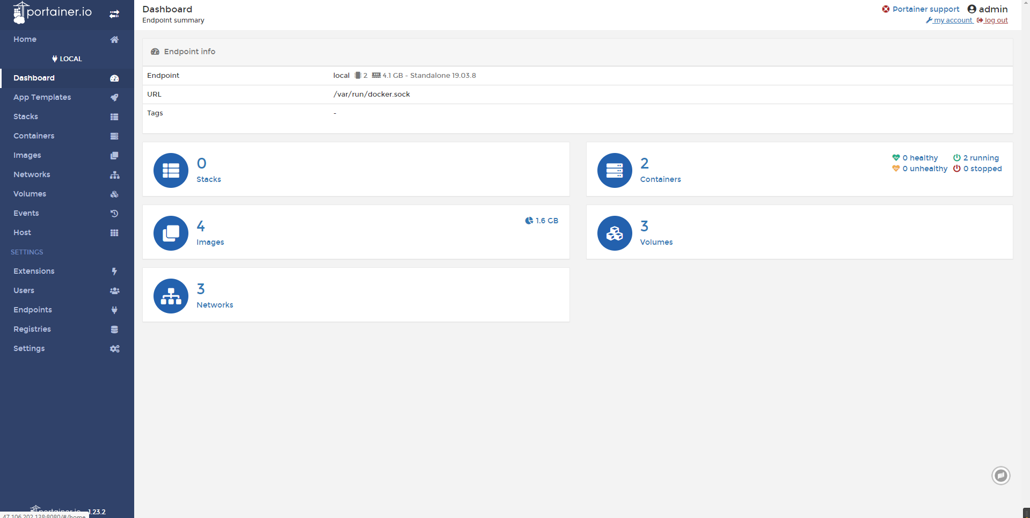Open the Networks tile icon
This screenshot has height=518, width=1030.
(171, 296)
